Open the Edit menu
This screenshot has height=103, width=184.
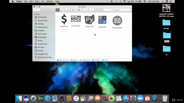coord(31,1)
